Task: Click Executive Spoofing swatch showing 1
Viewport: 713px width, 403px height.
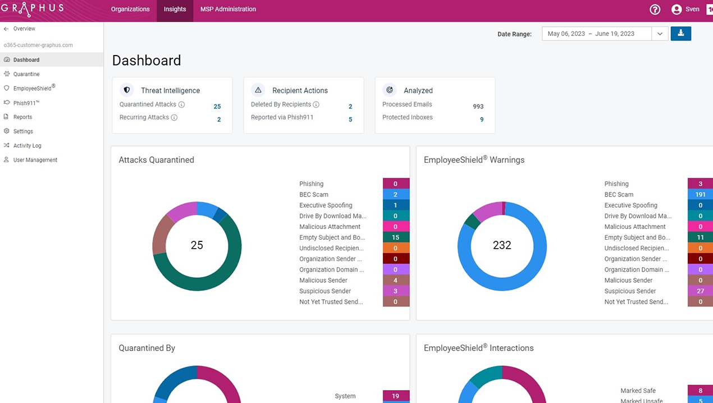Action: [x=396, y=205]
